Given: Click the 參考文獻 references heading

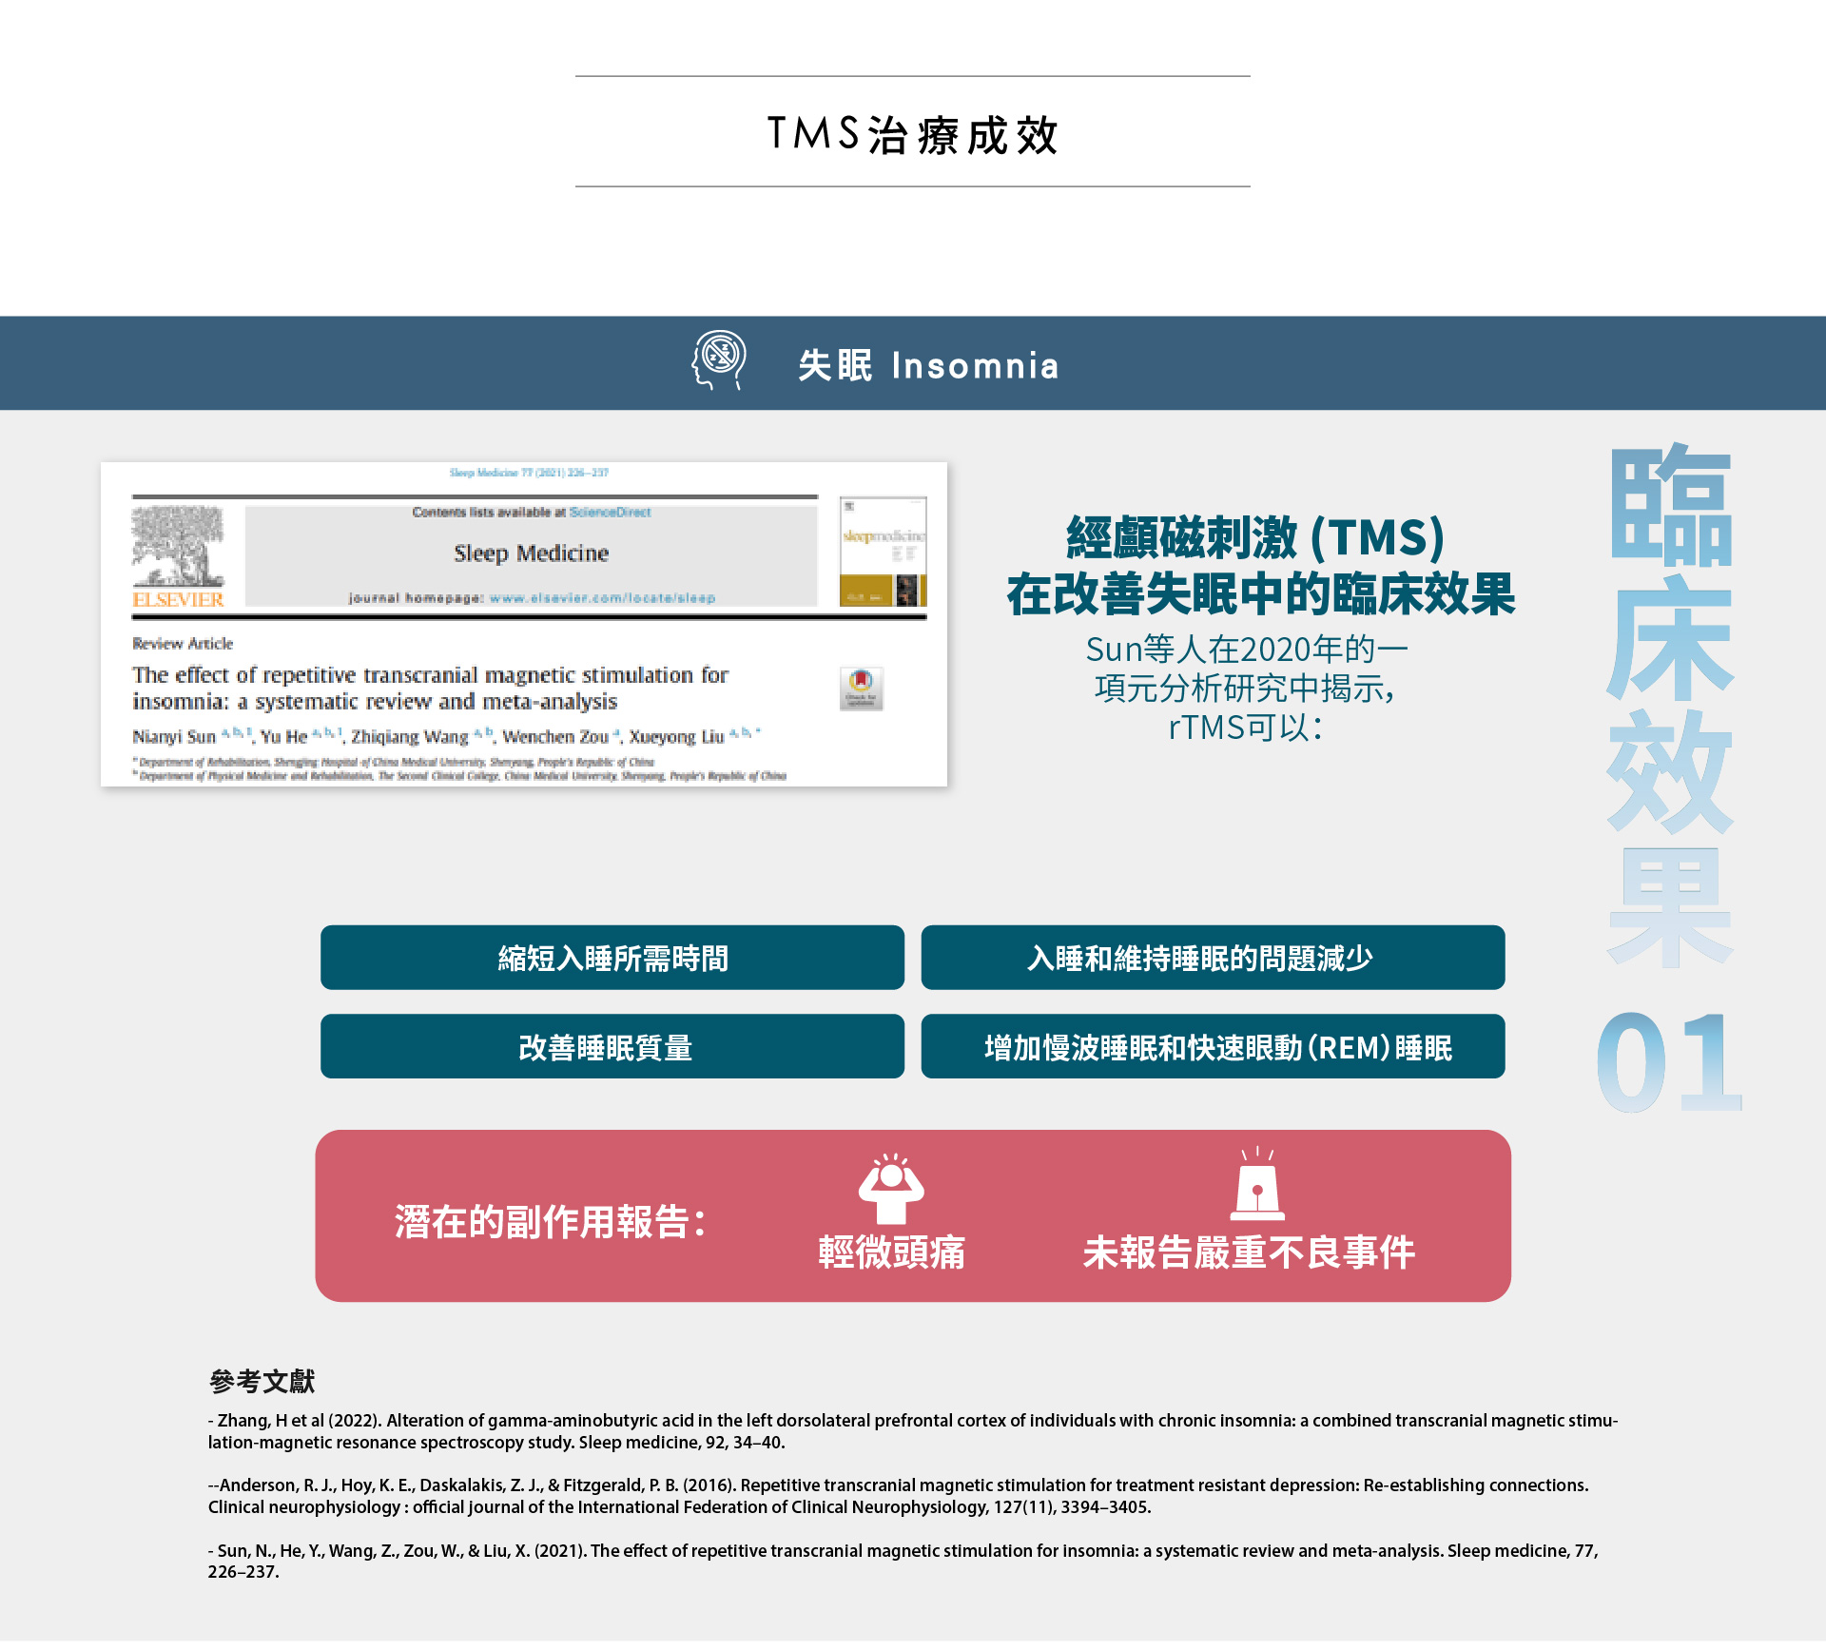Looking at the screenshot, I should [262, 1382].
